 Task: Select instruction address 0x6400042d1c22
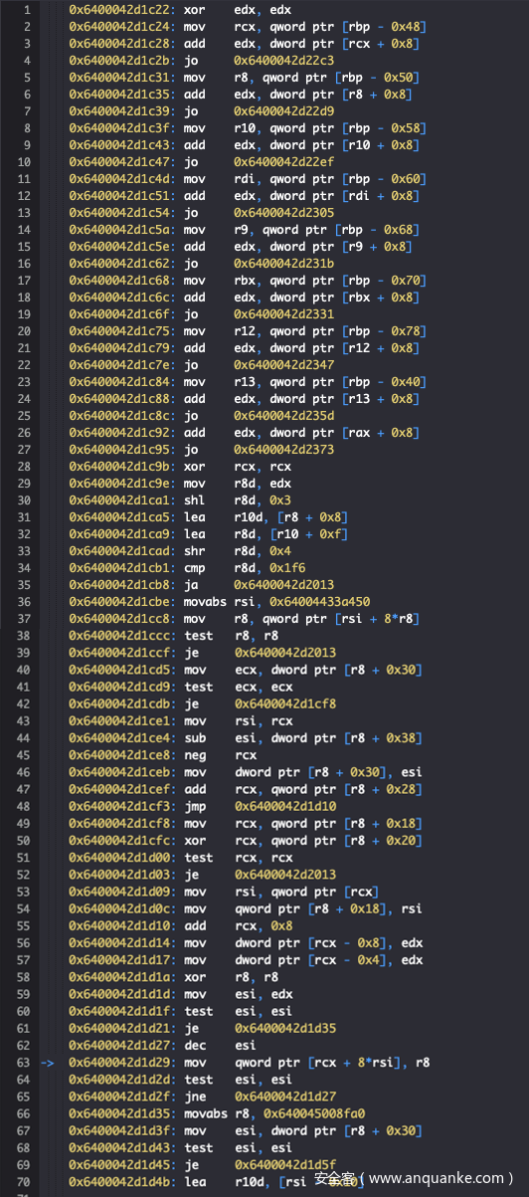[x=122, y=10]
